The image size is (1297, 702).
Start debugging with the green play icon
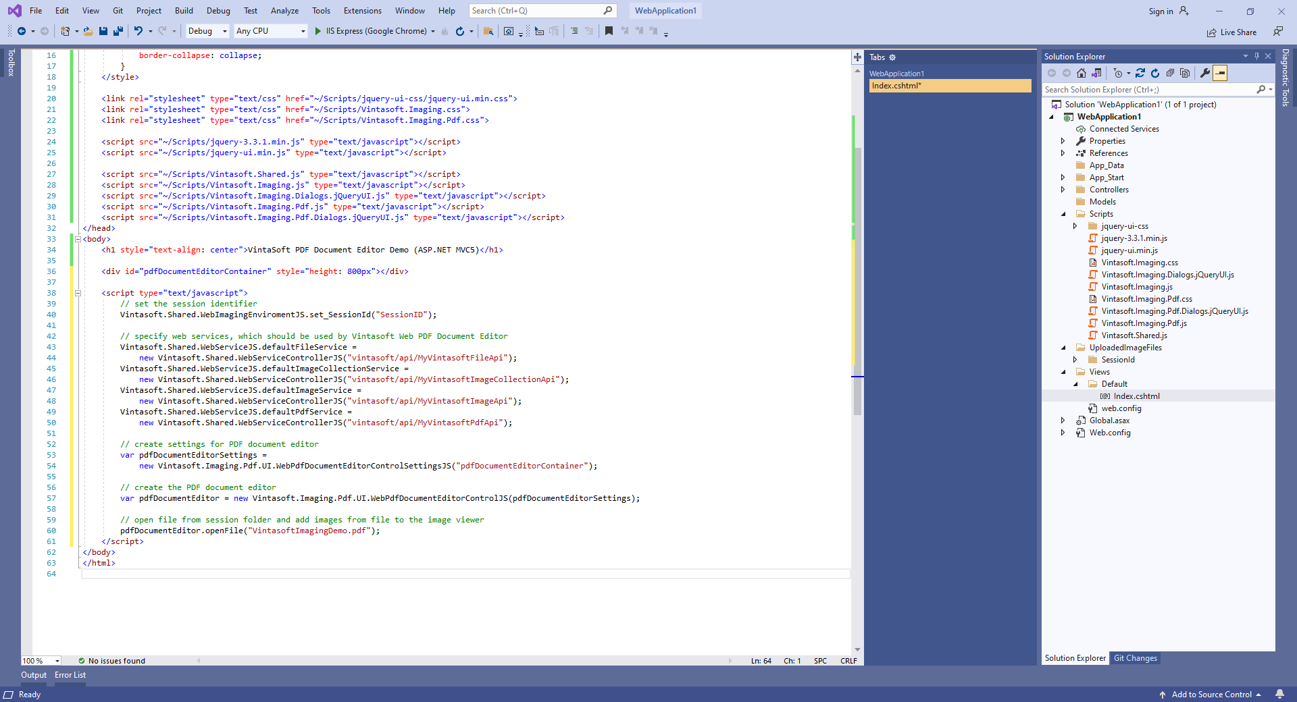pyautogui.click(x=317, y=31)
